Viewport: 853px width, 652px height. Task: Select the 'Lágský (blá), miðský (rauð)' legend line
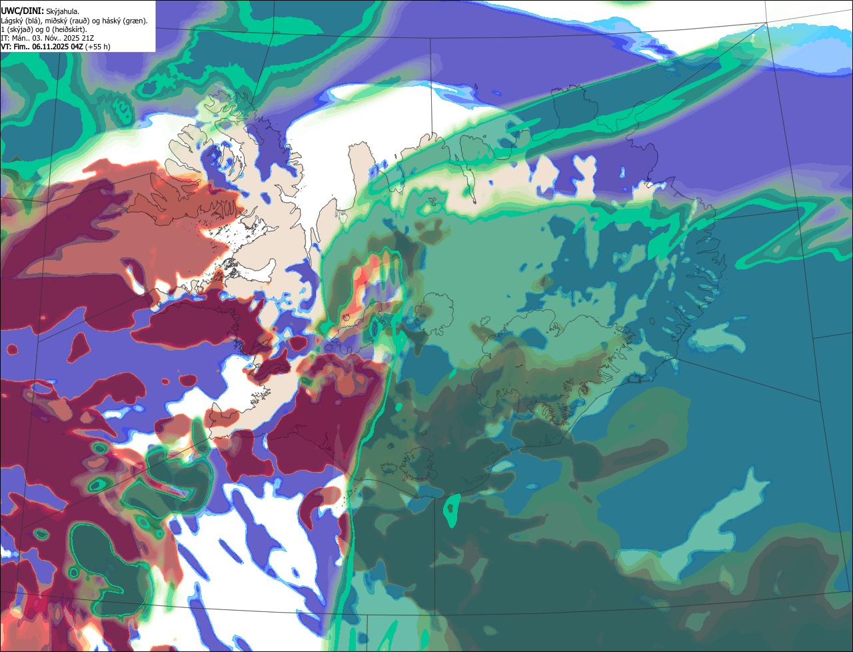click(74, 21)
